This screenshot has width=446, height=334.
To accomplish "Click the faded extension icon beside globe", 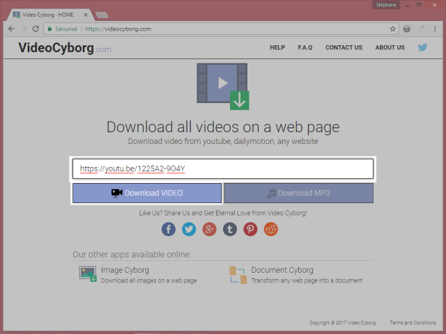I will (x=421, y=29).
